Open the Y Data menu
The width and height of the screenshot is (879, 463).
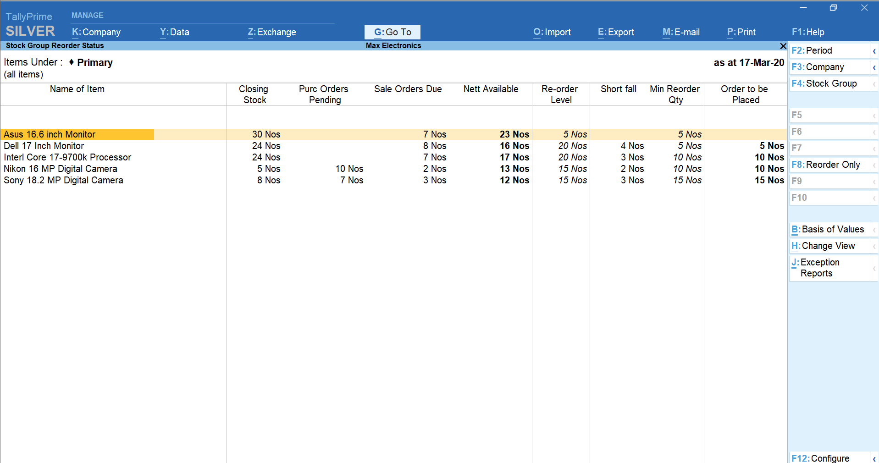point(174,32)
